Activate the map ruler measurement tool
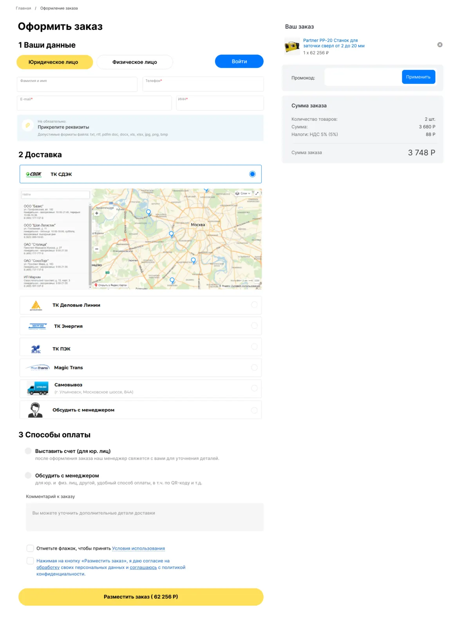Image resolution: width=470 pixels, height=633 pixels. point(257,281)
